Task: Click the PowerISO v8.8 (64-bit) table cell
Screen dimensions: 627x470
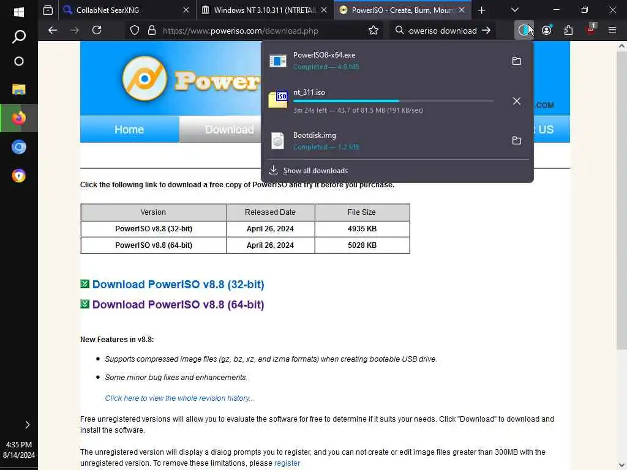Action: click(x=154, y=245)
